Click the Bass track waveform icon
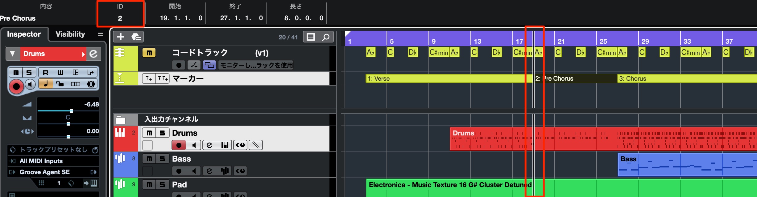The image size is (757, 197). [120, 159]
